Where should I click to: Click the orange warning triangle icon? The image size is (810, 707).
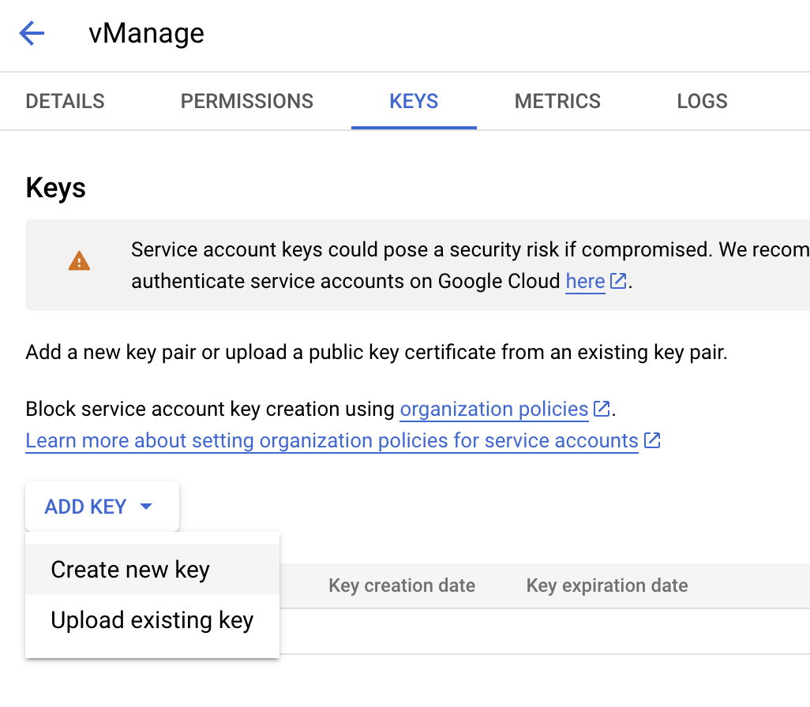79,261
